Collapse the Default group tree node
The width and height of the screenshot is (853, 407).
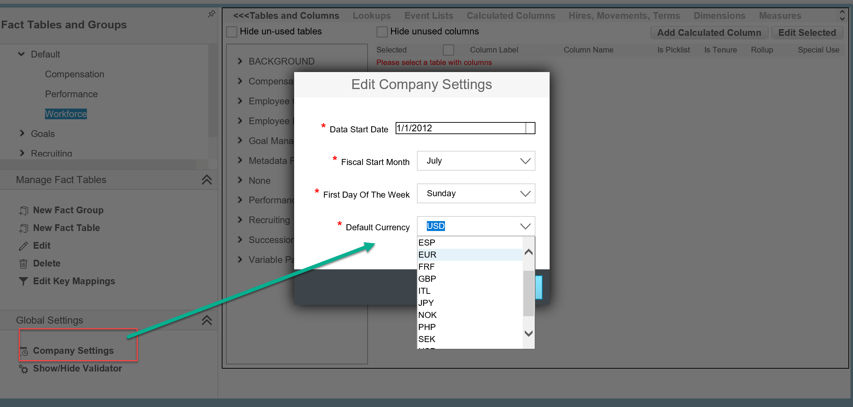pos(22,54)
